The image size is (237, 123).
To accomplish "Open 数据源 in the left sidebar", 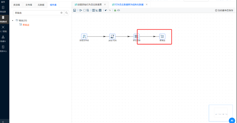I will [3, 9].
